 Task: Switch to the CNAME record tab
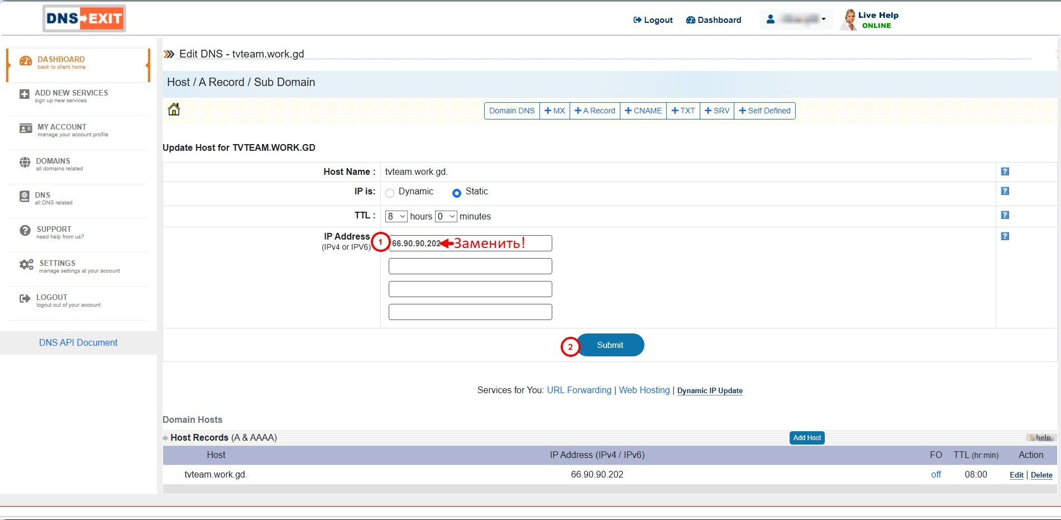tap(643, 111)
